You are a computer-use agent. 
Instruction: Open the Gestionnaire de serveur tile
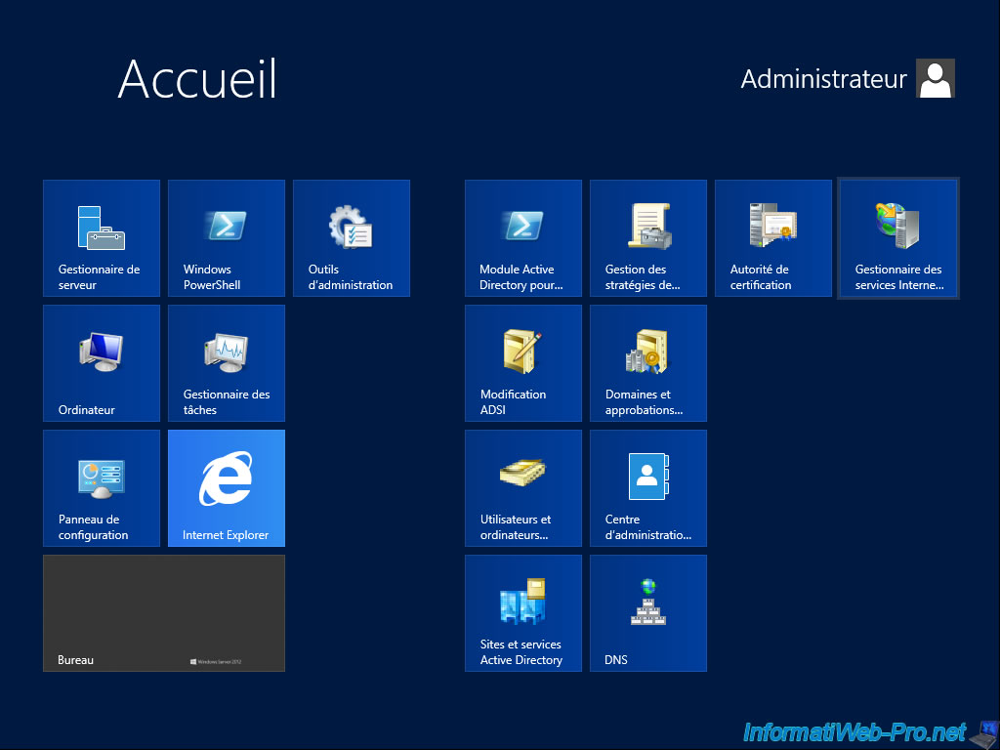102,238
